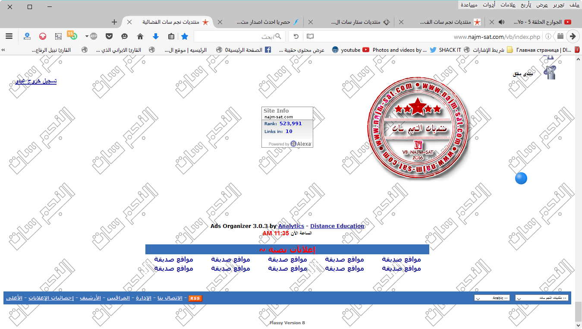Viewport: 582px width, 329px height.
Task: Mute the audio-playing tab speaker icon
Action: pos(501,22)
